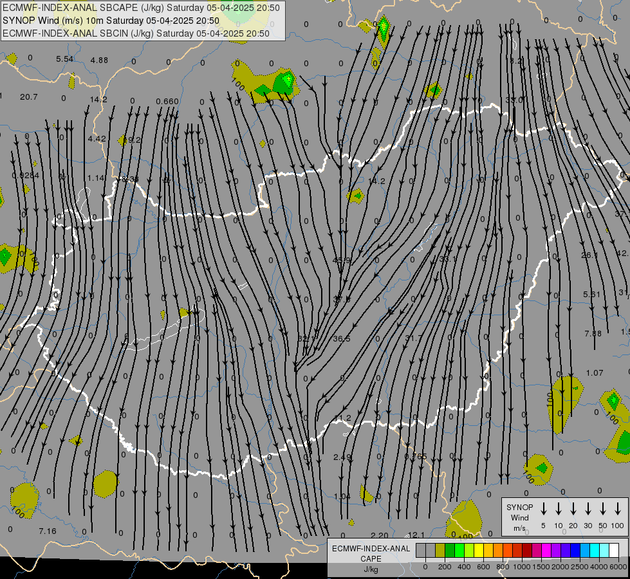Click the "J/kg" unit label in legend
Screen dimensions: 630x579
coord(371,569)
